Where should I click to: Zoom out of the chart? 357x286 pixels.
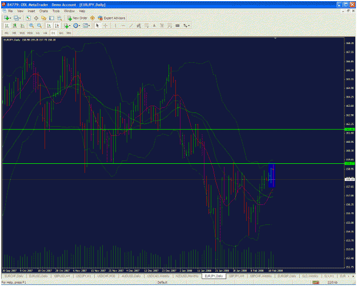(39, 26)
